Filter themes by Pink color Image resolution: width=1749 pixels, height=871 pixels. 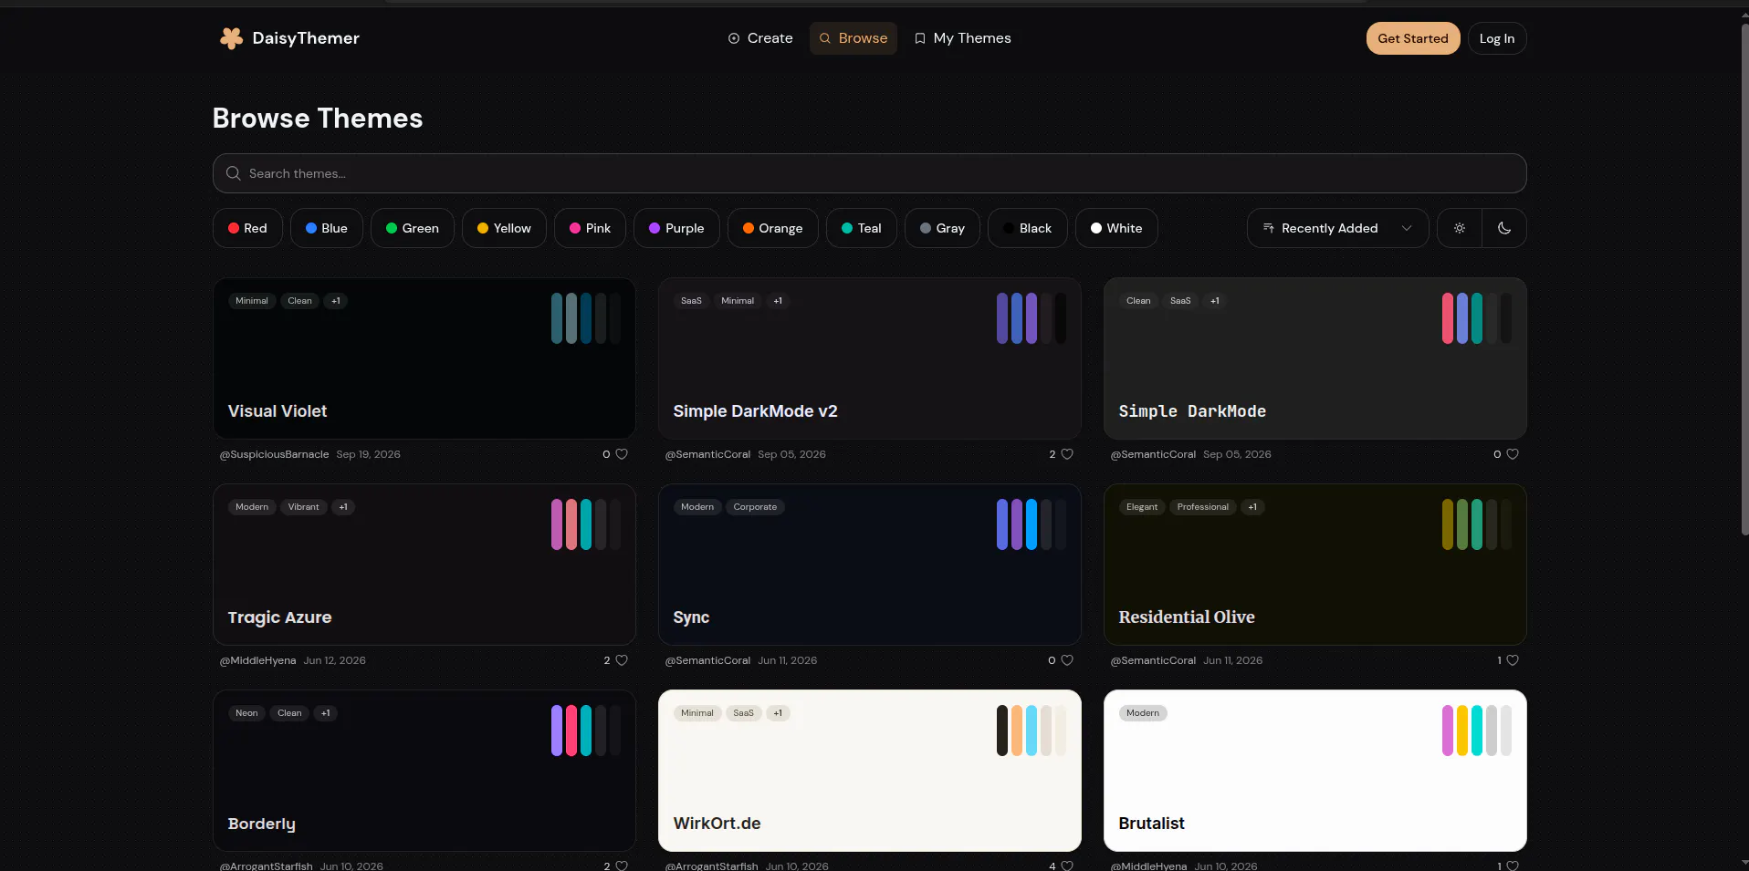pos(590,228)
